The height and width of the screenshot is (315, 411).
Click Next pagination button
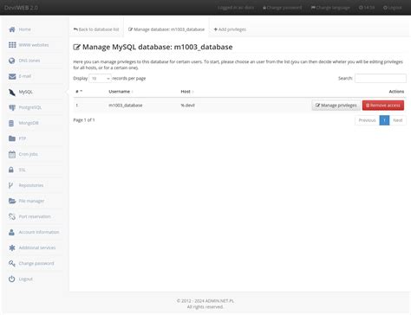[398, 120]
